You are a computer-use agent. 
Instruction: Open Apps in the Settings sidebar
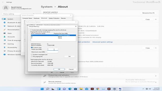tap(11, 33)
